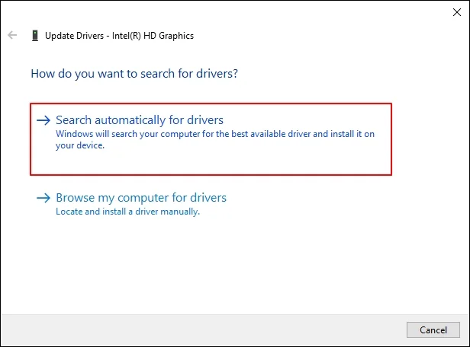Click the blank white area below Browse option
This screenshot has height=347, width=470.
pyautogui.click(x=229, y=266)
